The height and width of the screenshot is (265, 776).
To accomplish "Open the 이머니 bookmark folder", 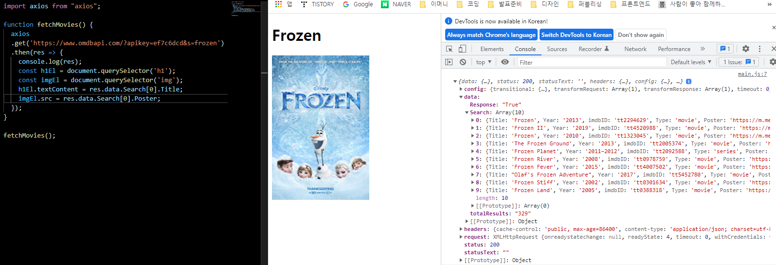I will point(434,4).
